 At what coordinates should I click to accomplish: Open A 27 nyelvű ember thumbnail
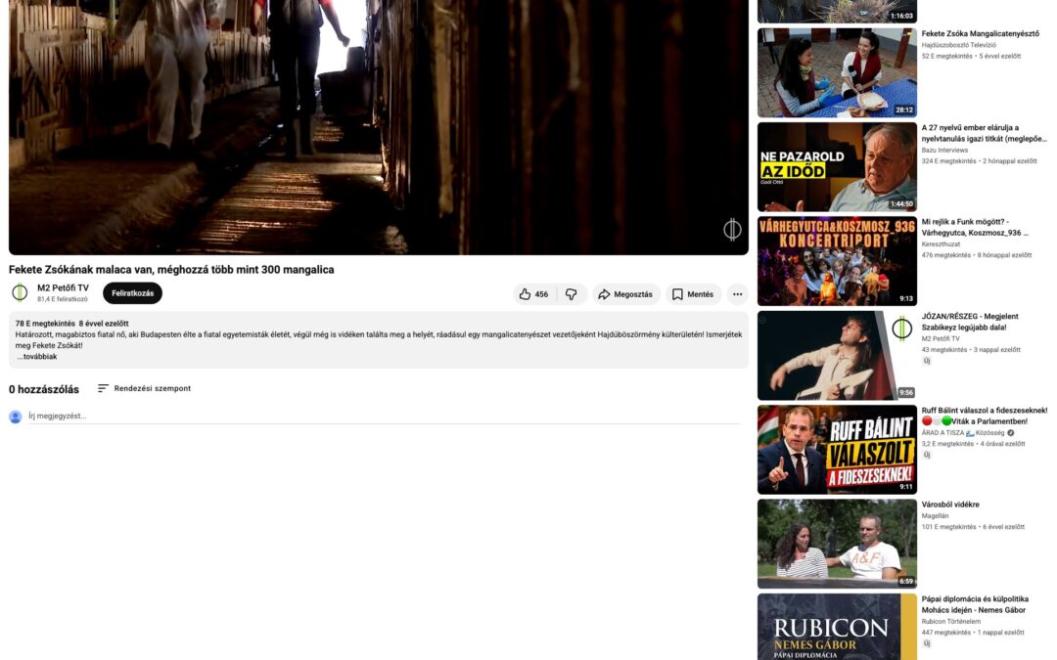coord(837,167)
